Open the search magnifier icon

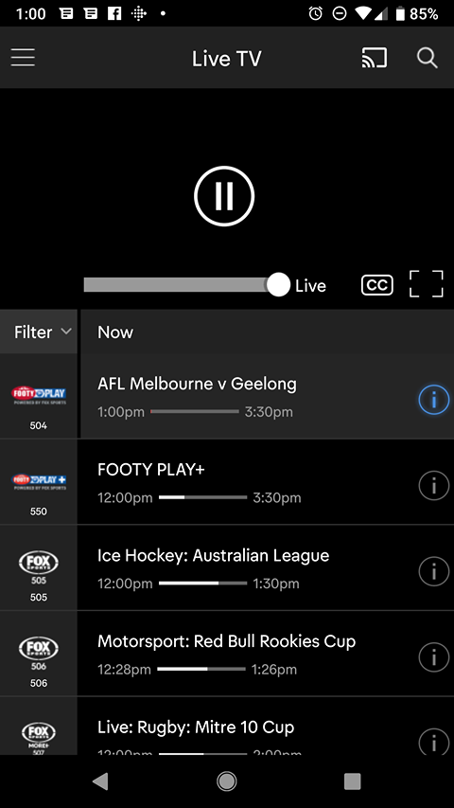coord(428,58)
